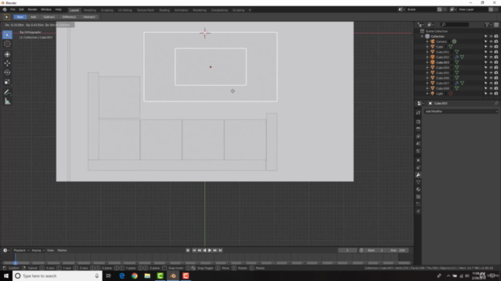The height and width of the screenshot is (281, 501).
Task: Expand Cube.002 item in outliner
Action: click(427, 57)
